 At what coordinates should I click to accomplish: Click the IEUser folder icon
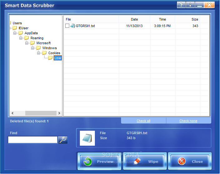[15, 28]
